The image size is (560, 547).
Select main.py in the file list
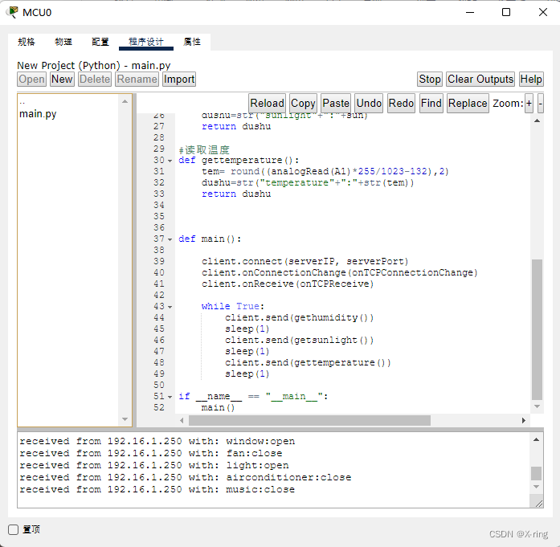(38, 114)
